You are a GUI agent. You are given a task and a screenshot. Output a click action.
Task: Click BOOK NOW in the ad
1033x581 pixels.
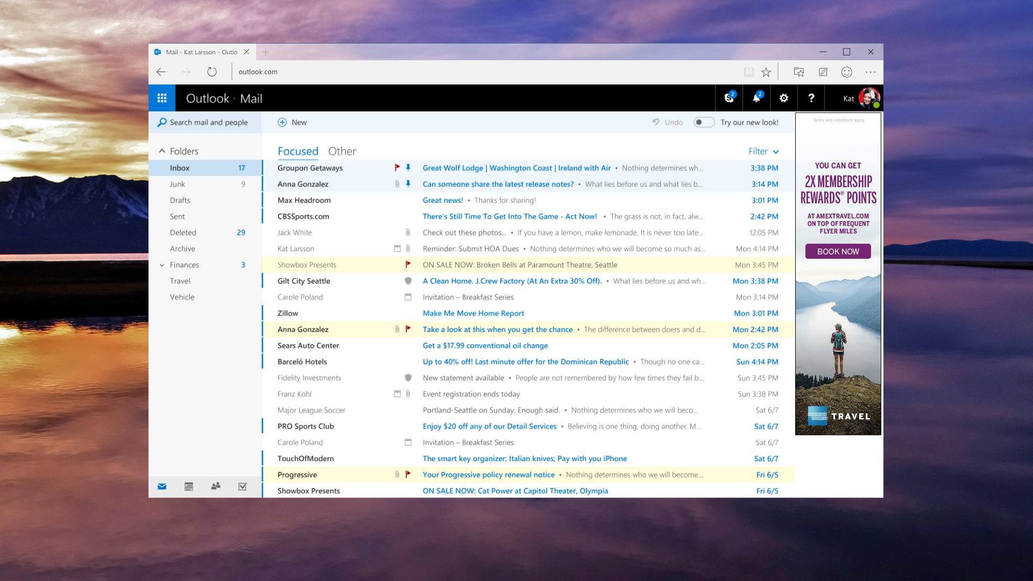pyautogui.click(x=838, y=251)
